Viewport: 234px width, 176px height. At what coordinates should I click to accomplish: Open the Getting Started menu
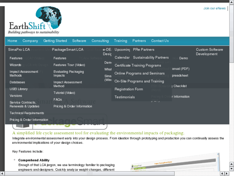[55, 41]
